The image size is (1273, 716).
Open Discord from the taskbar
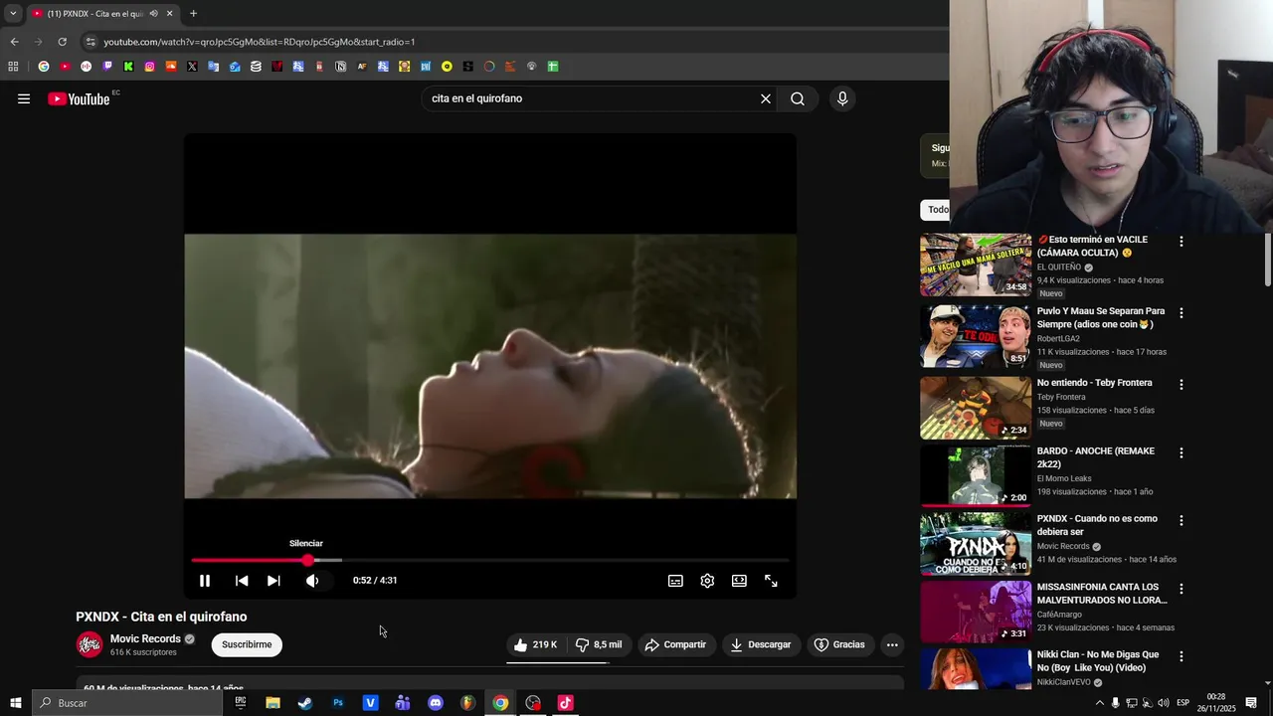[x=436, y=703]
